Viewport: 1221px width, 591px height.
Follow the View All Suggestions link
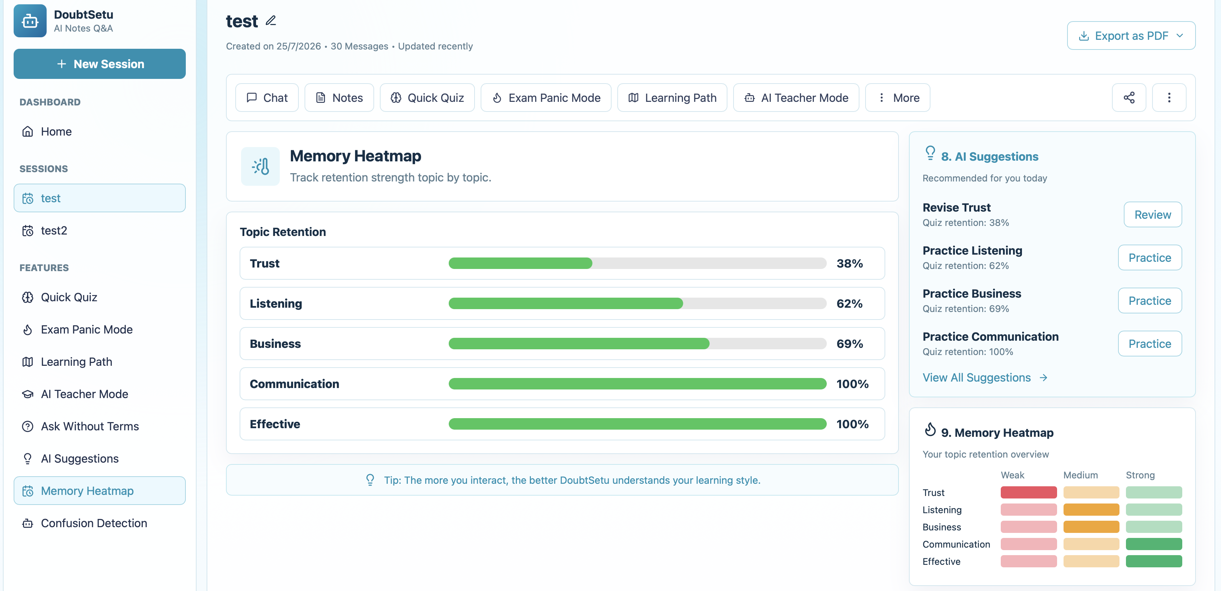pos(985,377)
